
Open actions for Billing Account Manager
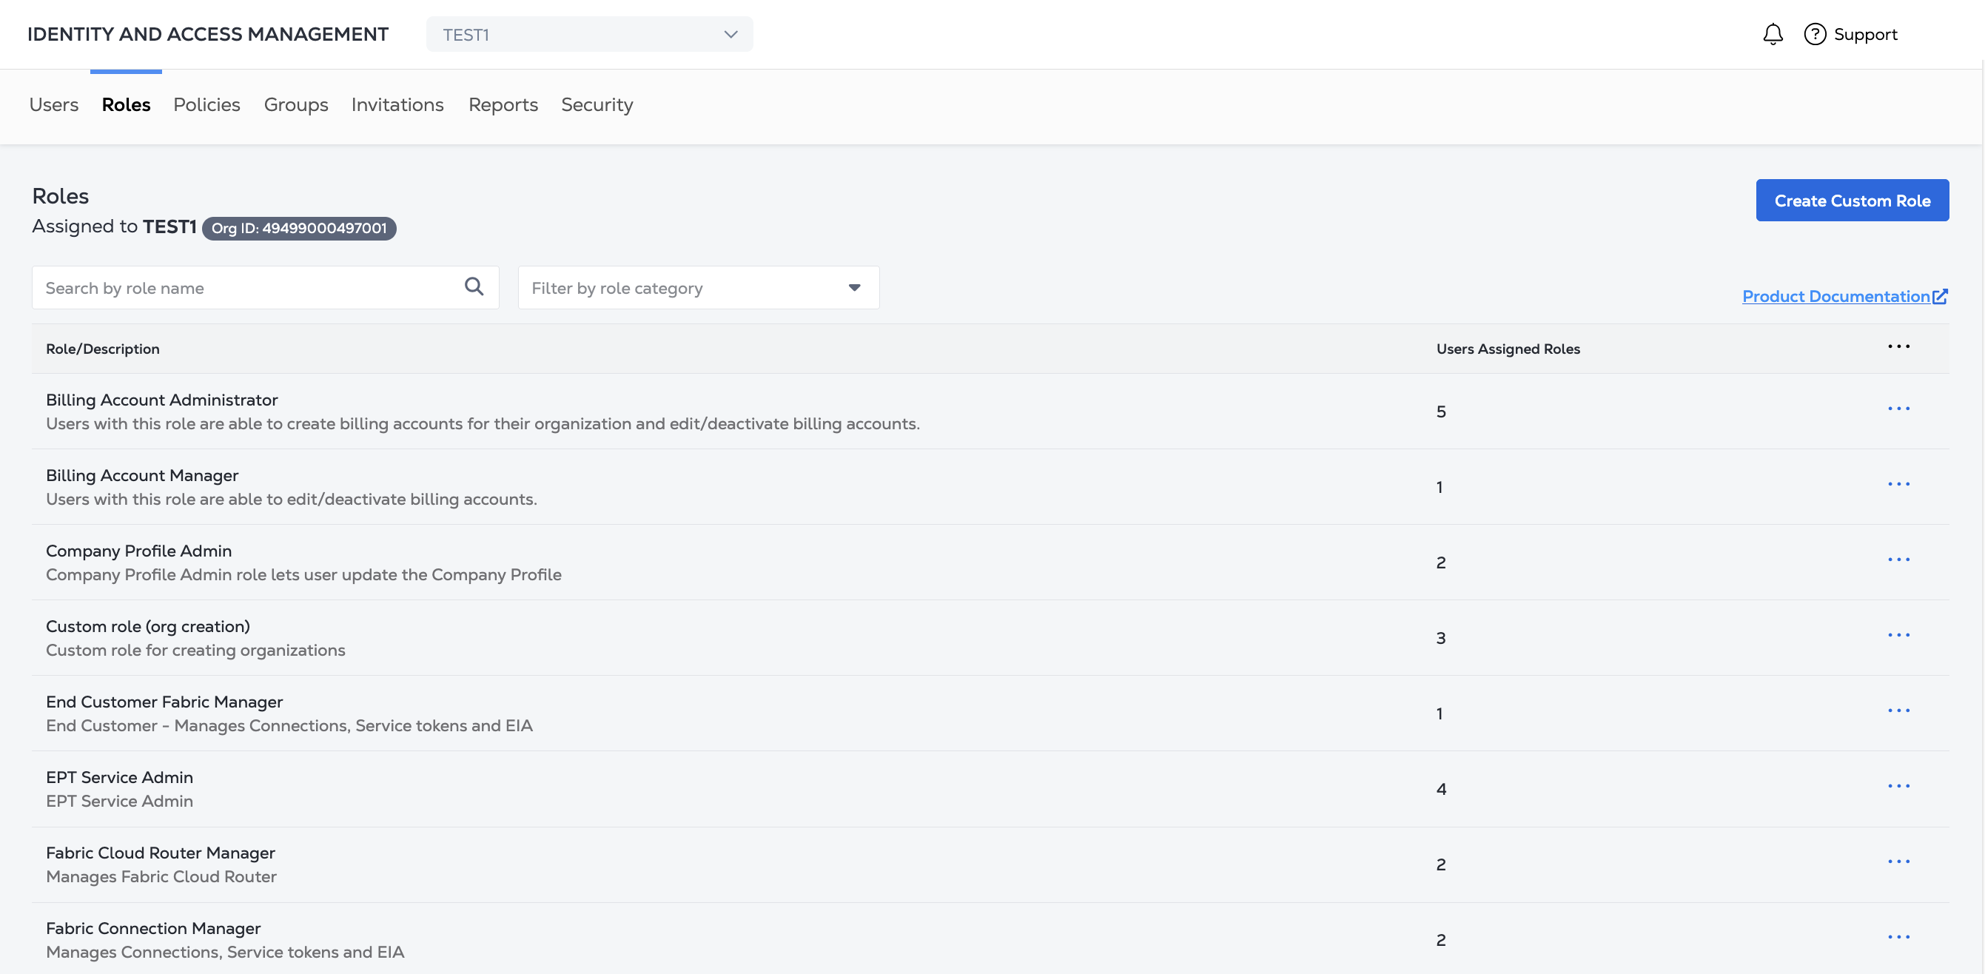[x=1898, y=484]
